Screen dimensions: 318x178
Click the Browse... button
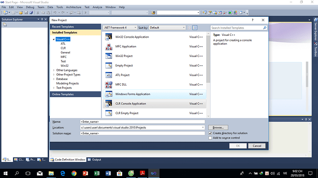(x=218, y=127)
